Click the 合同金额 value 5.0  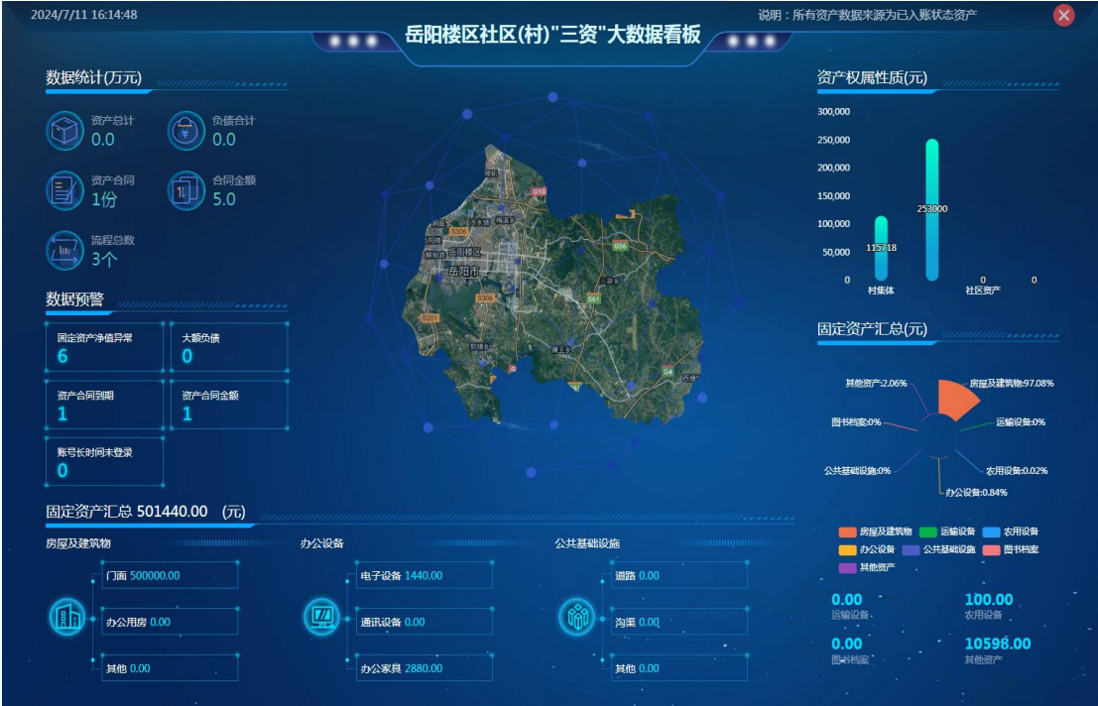pos(224,199)
